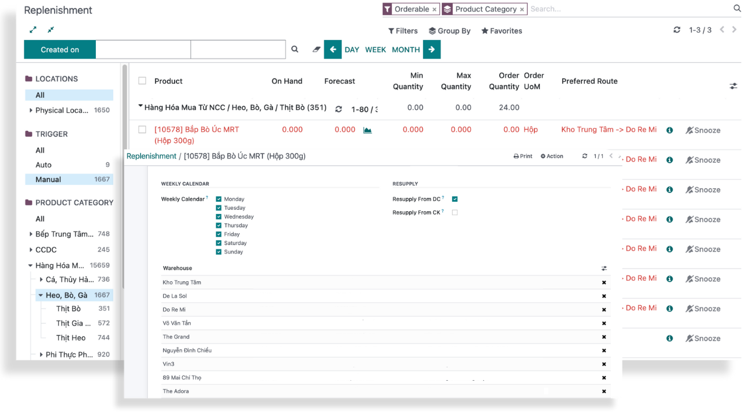Click the first Created on date input
Screen dimensions: 744x415
pyautogui.click(x=143, y=49)
